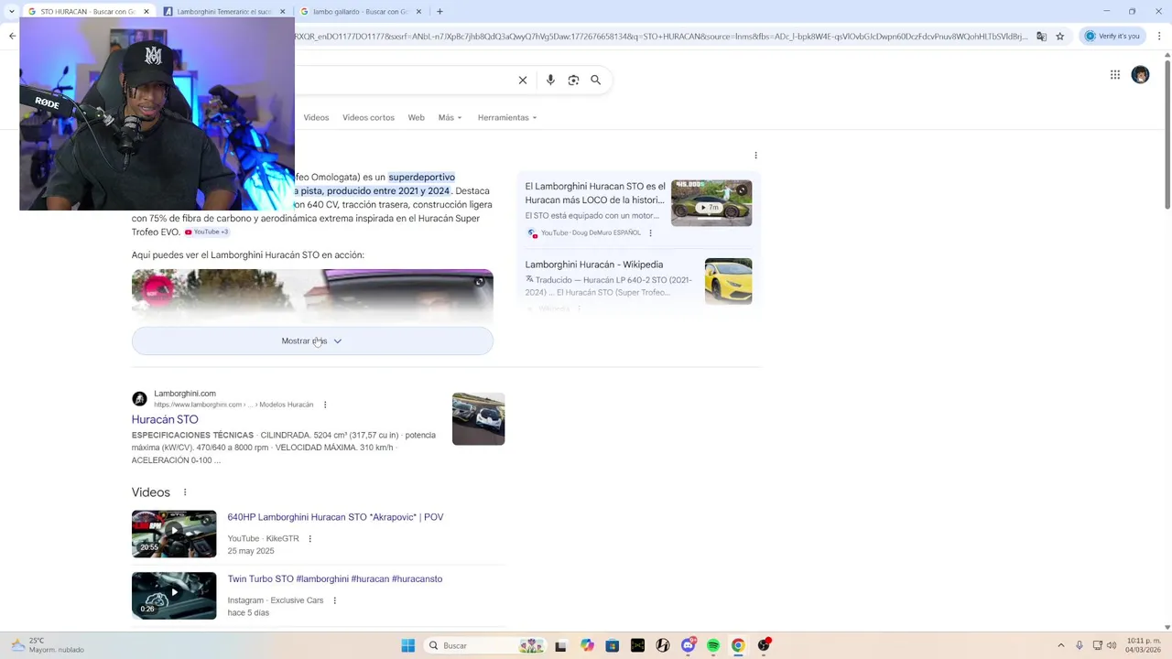Image resolution: width=1172 pixels, height=659 pixels.
Task: Click the page vertical scrollbar thumb
Action: tap(1167, 133)
